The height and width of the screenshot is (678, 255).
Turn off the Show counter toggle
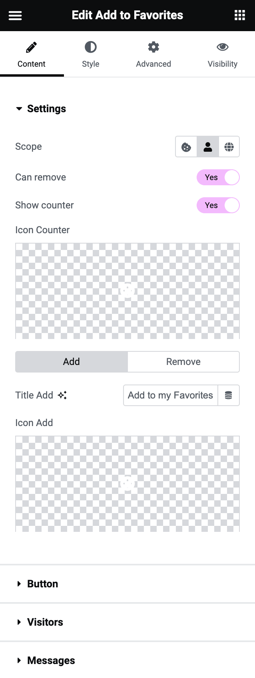218,205
